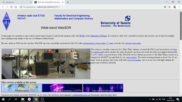This screenshot has height=102, width=182.
Task: Open the signal reception waterfall thumbnail
Action: [62, 88]
